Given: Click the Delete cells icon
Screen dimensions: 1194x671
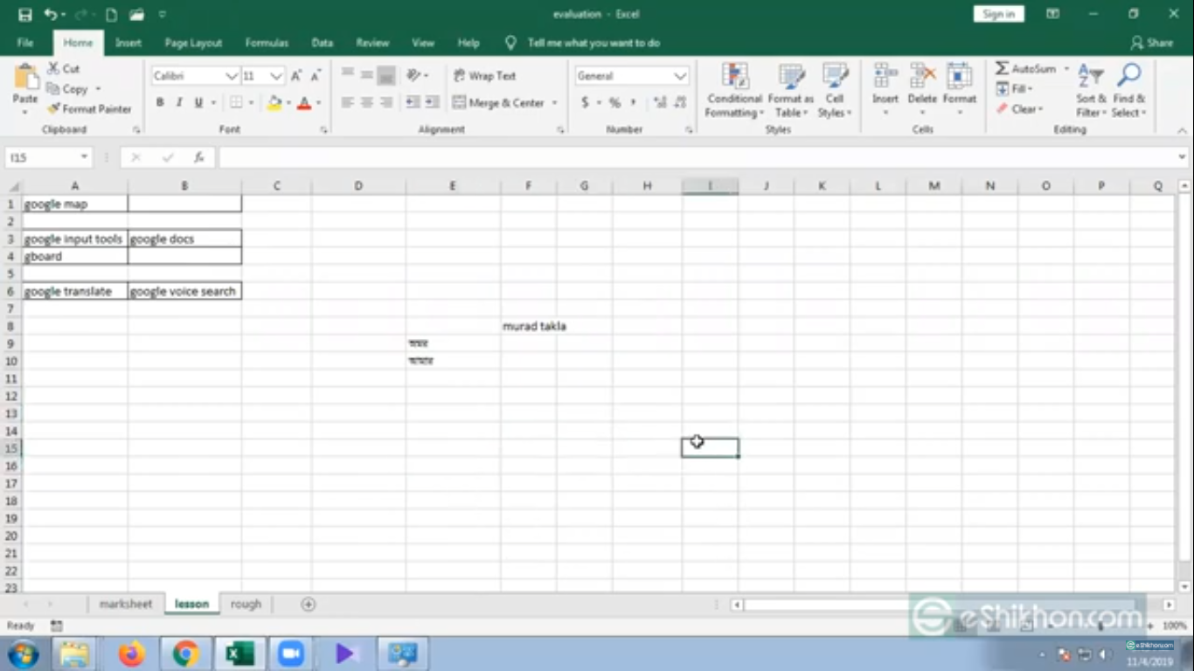Looking at the screenshot, I should (921, 78).
